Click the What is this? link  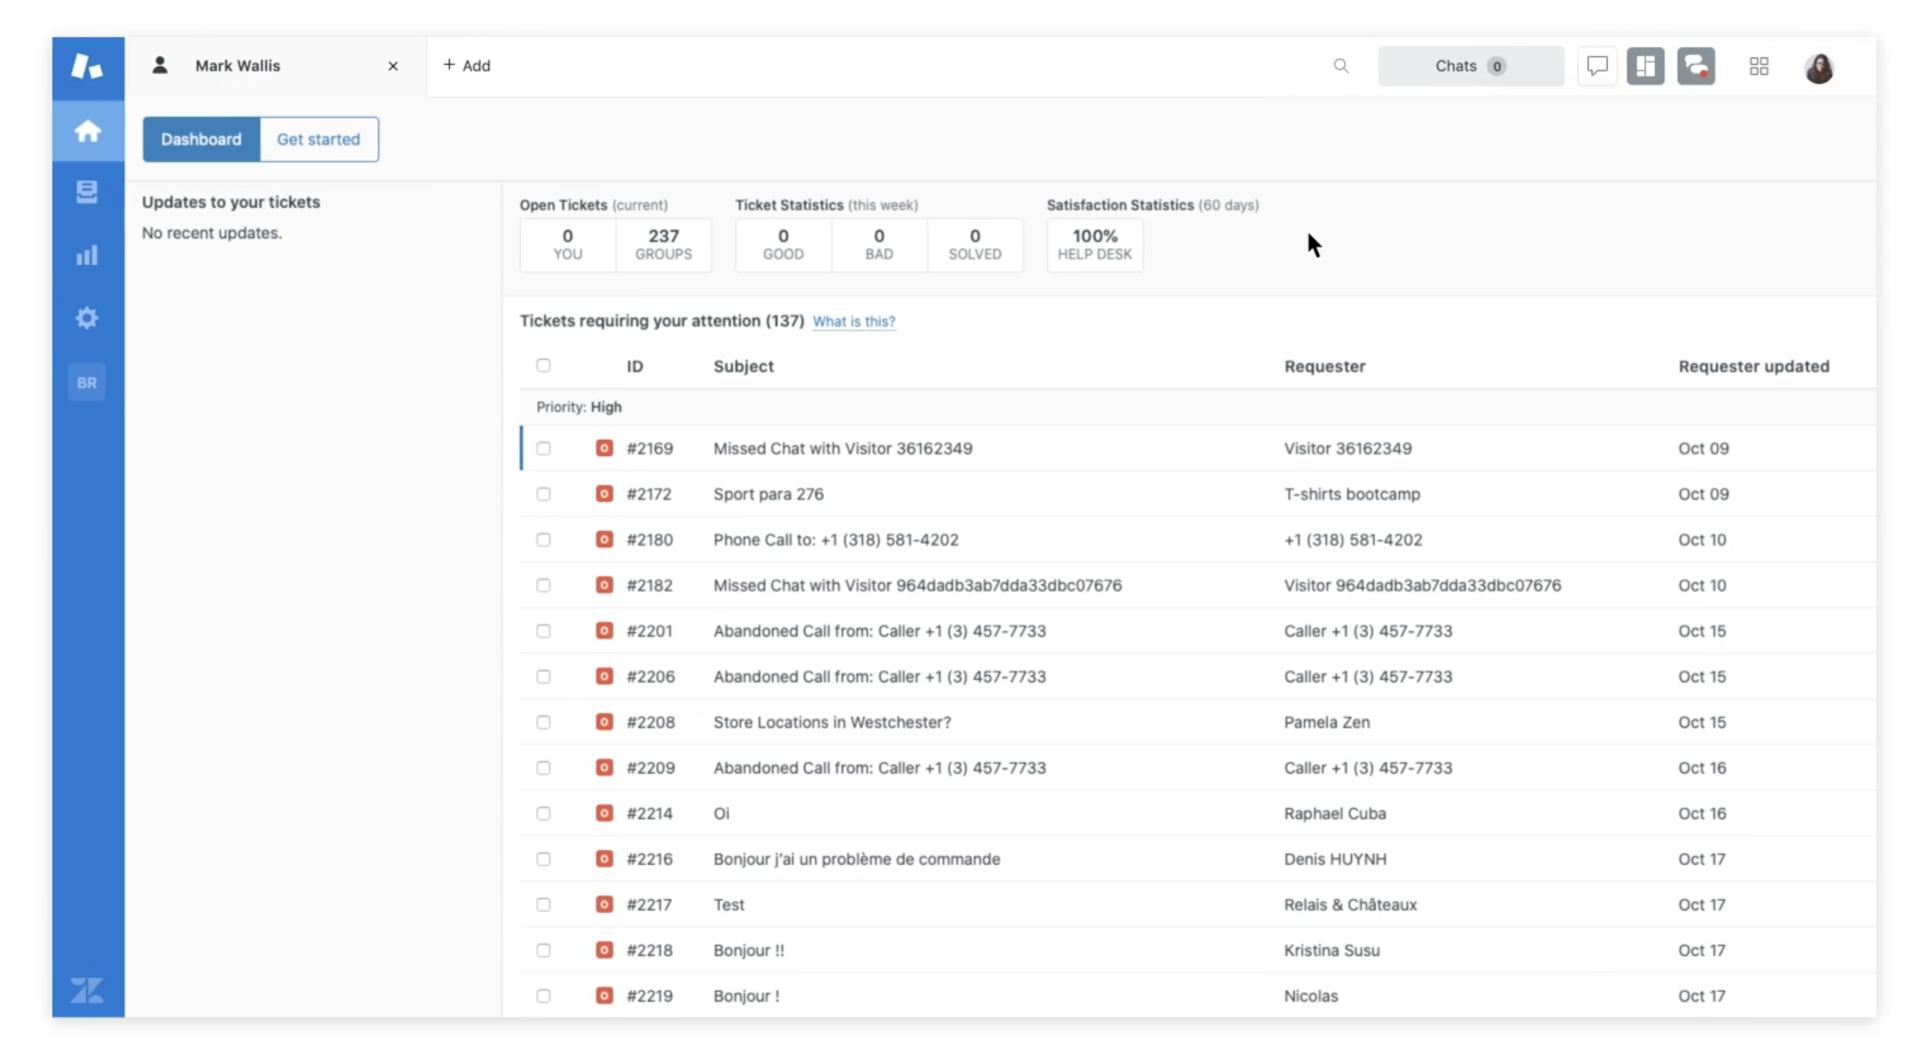(854, 322)
